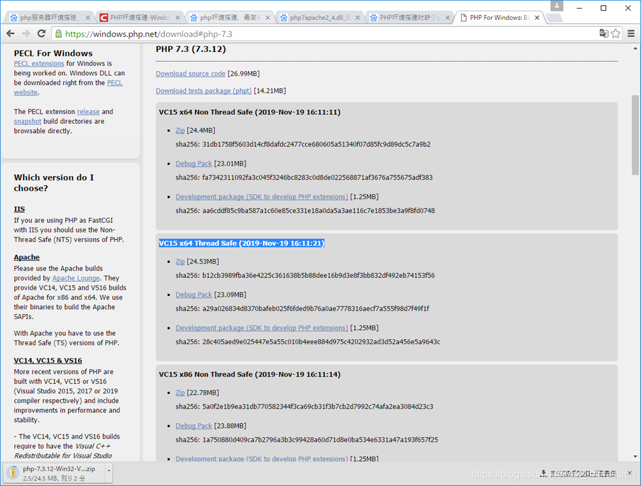The width and height of the screenshot is (641, 486).
Task: Click the VC15 x64 Non Thread Safe heading
Action: [249, 112]
